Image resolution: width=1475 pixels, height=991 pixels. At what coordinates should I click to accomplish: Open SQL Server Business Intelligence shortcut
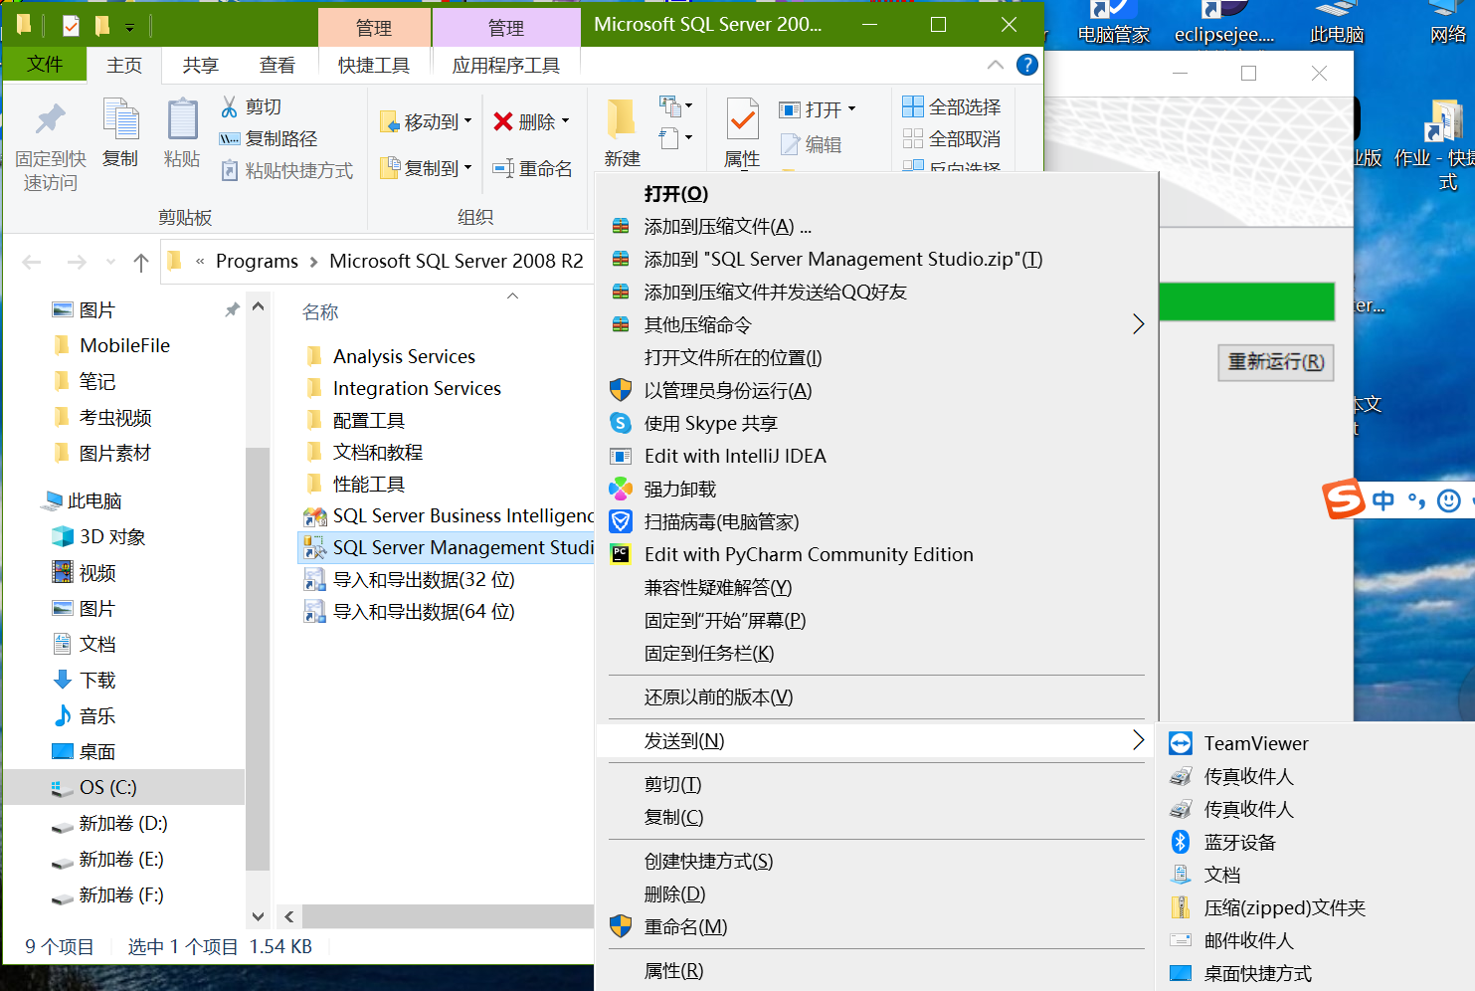click(449, 515)
